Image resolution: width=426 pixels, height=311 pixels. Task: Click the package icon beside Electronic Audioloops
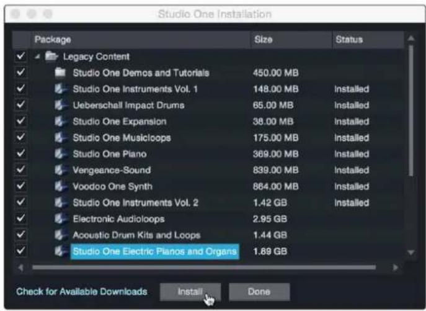(61, 219)
